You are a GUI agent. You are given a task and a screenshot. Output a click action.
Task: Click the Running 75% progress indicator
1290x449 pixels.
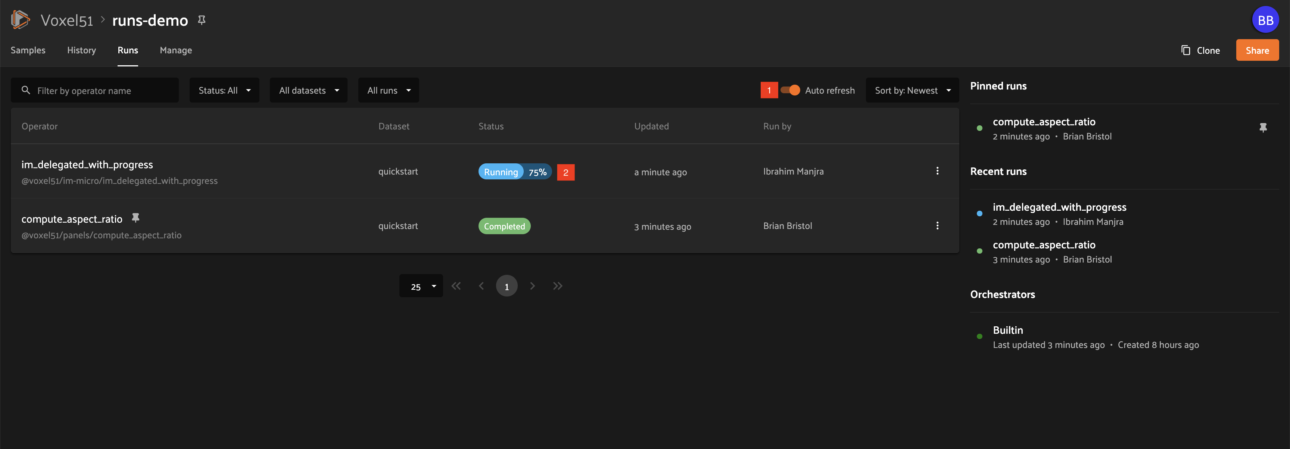pos(515,172)
